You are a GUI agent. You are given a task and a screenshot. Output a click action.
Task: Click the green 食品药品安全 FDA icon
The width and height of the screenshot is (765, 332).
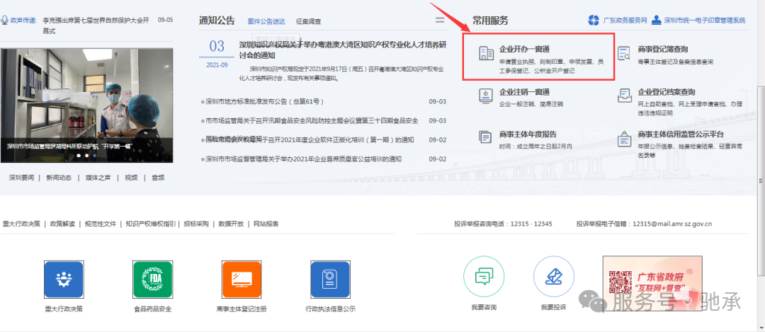pos(152,279)
